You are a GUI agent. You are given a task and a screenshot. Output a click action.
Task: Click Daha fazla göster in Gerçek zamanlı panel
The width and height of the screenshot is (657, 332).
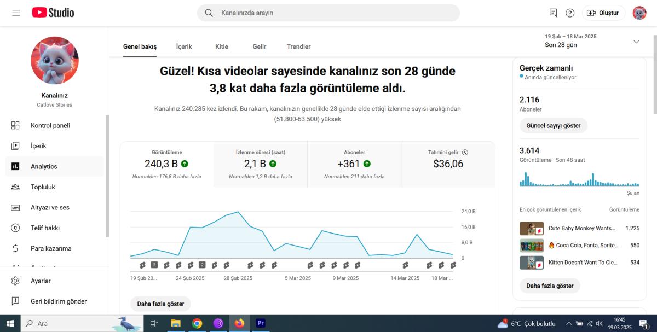[550, 286]
